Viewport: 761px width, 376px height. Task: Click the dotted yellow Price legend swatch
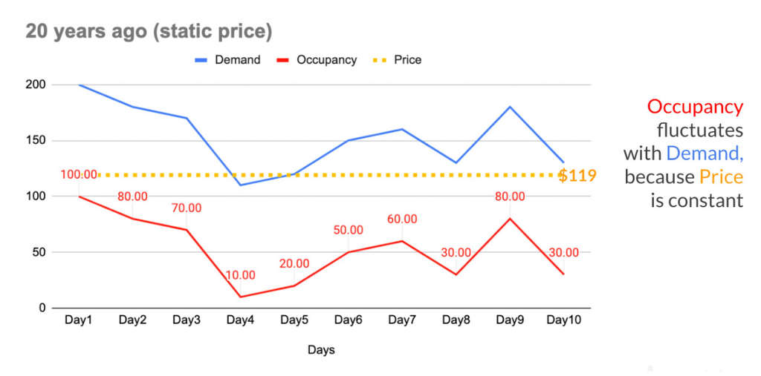tap(378, 60)
